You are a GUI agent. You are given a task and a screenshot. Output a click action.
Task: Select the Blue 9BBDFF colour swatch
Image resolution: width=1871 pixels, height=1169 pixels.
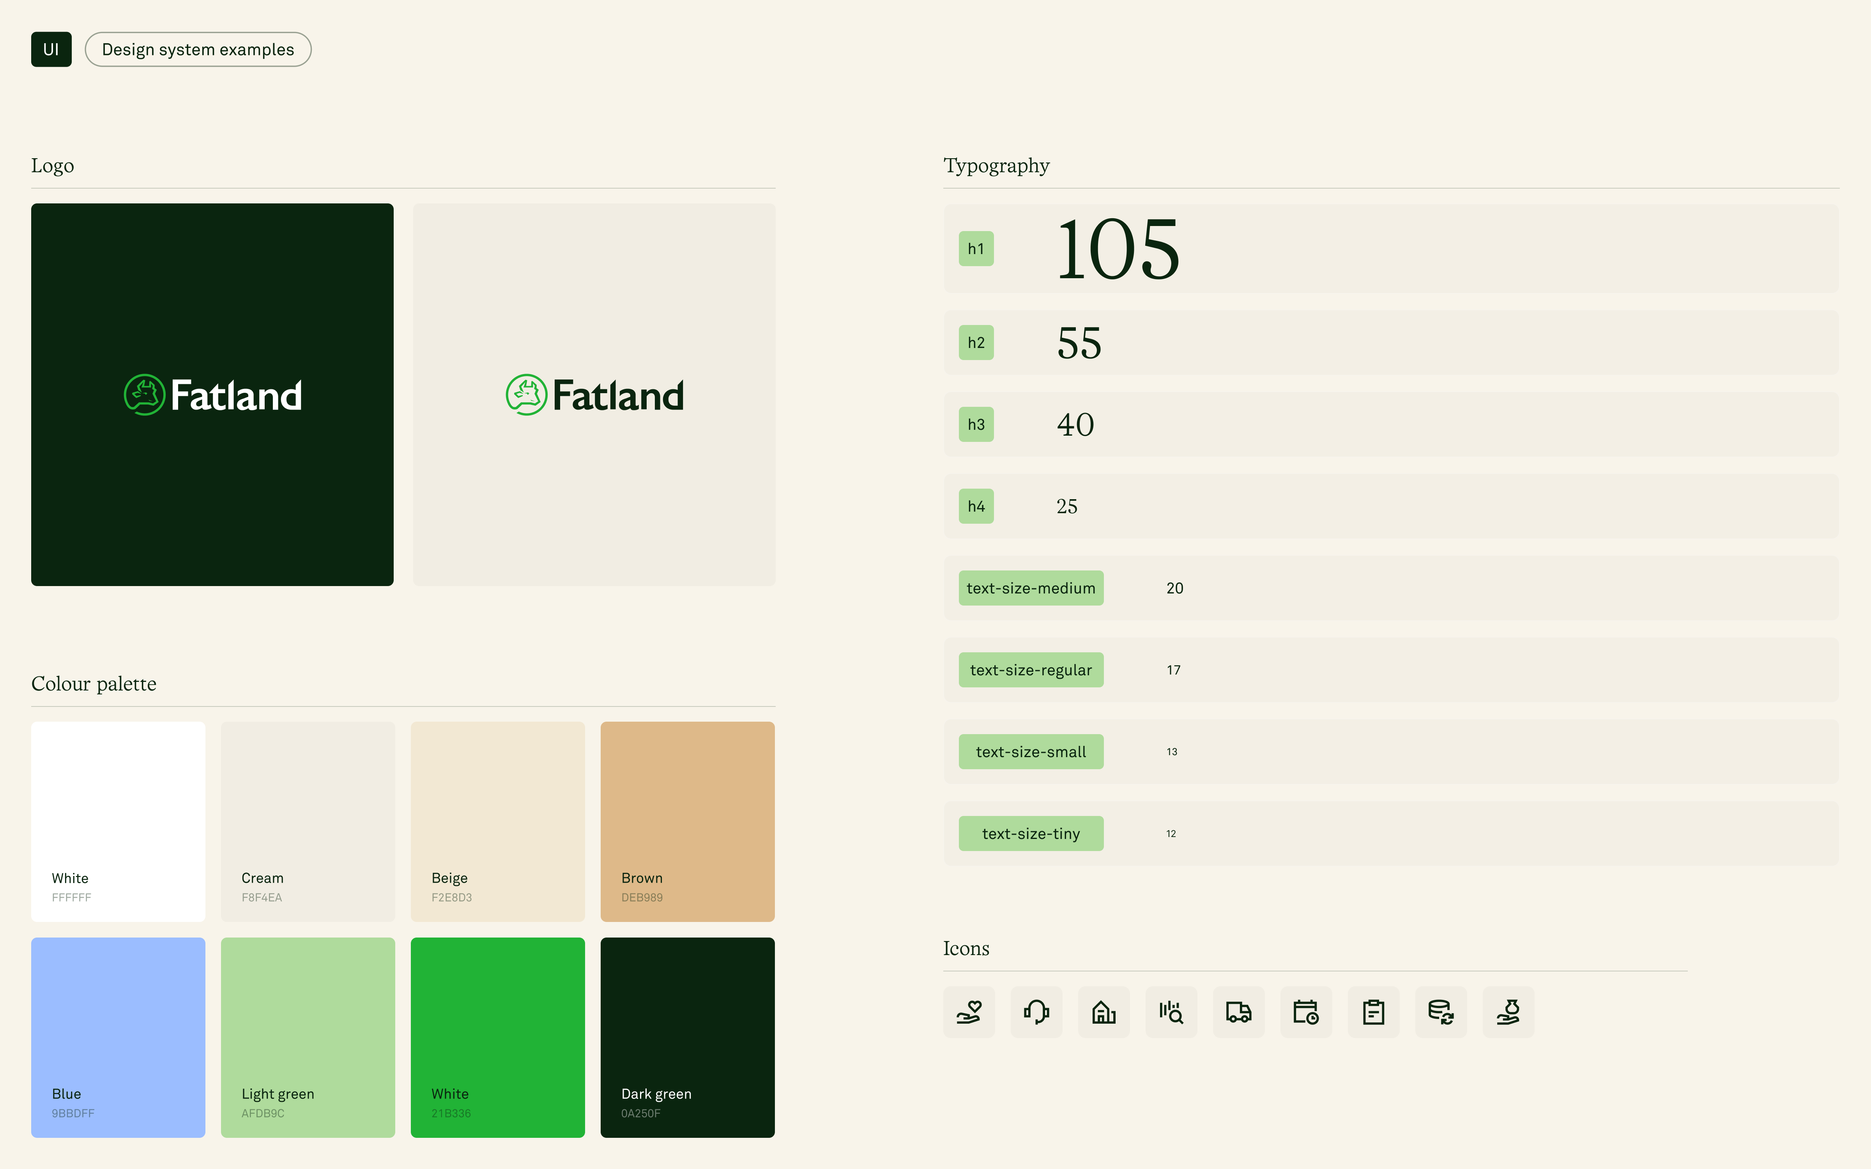(118, 1037)
